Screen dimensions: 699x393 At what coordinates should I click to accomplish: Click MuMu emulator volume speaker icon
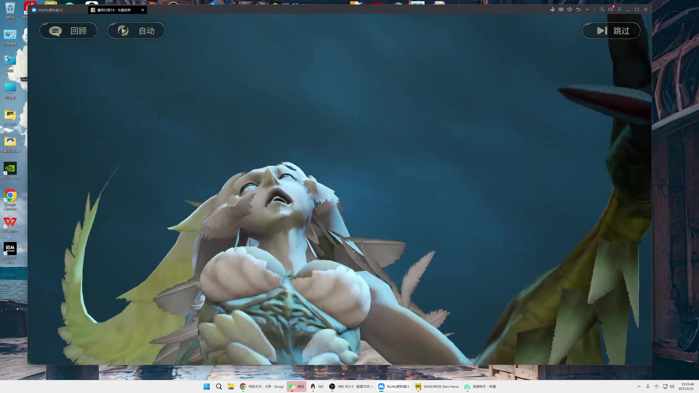[x=570, y=9]
